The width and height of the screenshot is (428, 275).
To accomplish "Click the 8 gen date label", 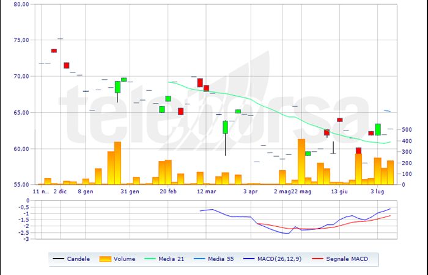I will click(x=86, y=191).
